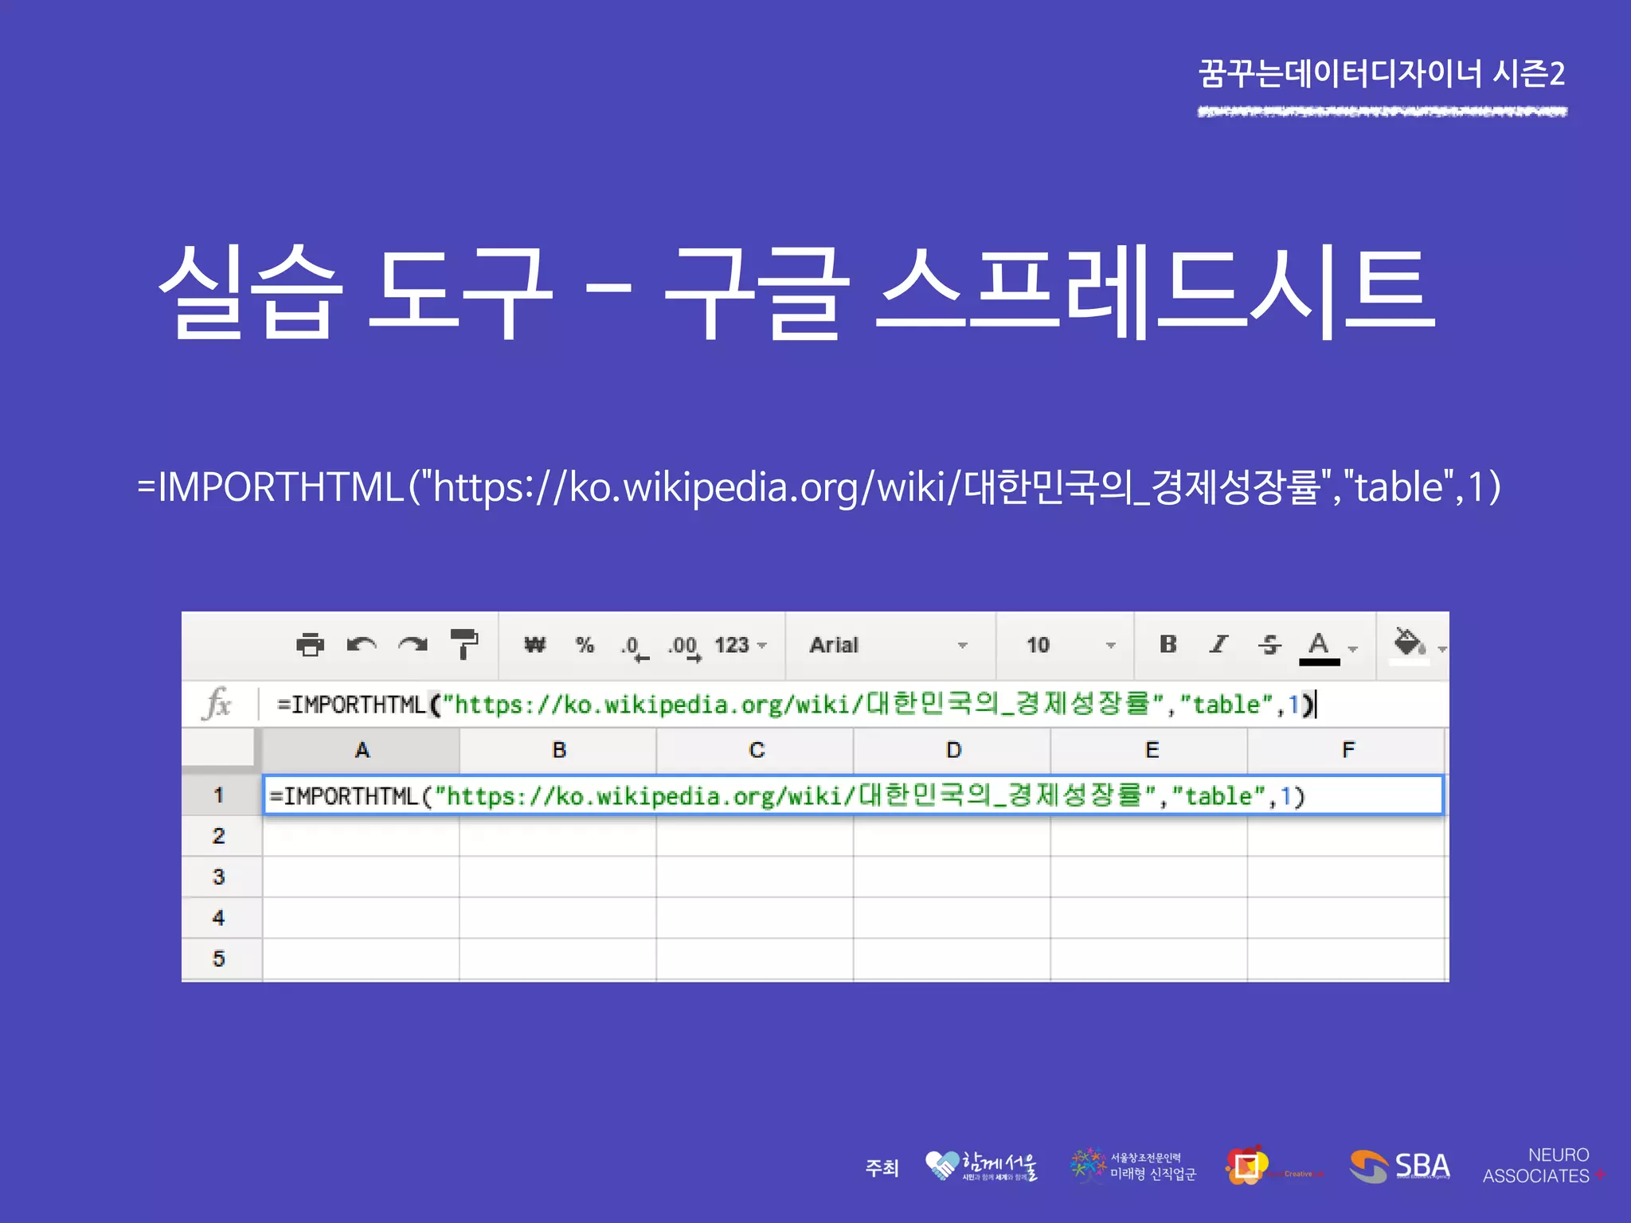
Task: Open the 123 number formats dropdown
Action: pos(741,644)
